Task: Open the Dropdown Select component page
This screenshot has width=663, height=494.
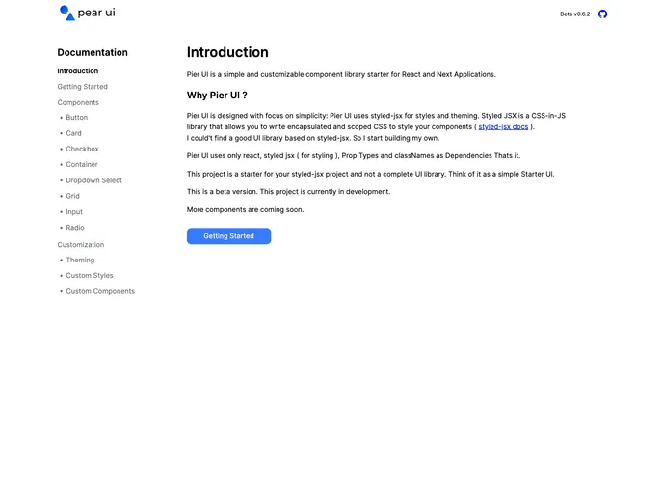Action: [x=93, y=180]
